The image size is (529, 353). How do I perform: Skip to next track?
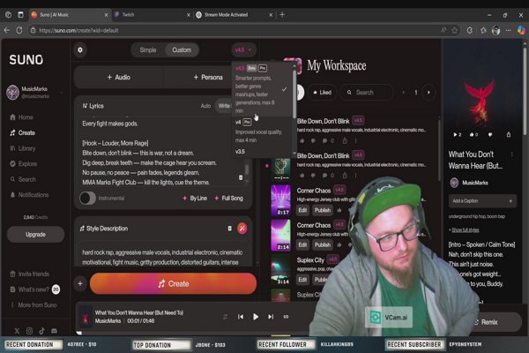pos(271,317)
